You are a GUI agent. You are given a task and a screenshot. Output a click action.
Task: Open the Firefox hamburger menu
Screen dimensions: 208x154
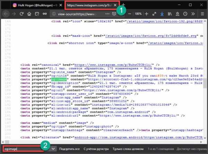[202, 14]
